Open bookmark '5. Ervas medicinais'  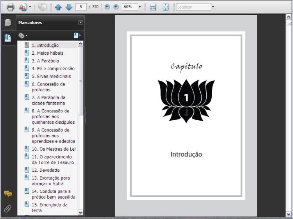[51, 76]
